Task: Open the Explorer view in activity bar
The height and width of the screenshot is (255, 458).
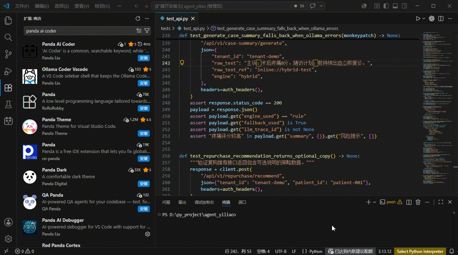Action: coord(8,20)
